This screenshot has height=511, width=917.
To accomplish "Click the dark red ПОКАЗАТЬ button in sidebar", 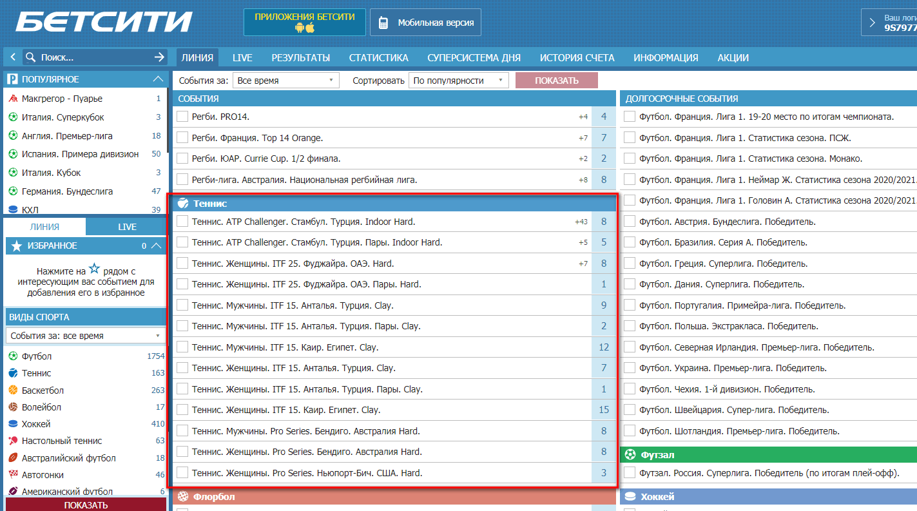I will click(86, 505).
